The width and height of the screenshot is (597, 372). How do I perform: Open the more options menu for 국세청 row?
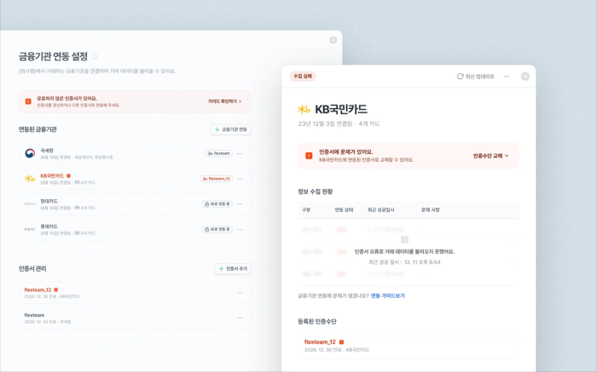click(x=240, y=153)
